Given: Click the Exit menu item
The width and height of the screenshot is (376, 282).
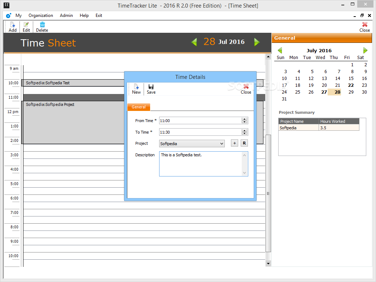Looking at the screenshot, I should pos(99,15).
